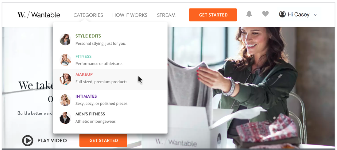Click the play video circle icon
The width and height of the screenshot is (337, 150).
point(28,141)
